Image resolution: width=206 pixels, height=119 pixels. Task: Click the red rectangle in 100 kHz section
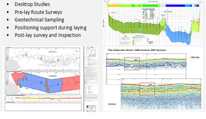click(x=132, y=64)
